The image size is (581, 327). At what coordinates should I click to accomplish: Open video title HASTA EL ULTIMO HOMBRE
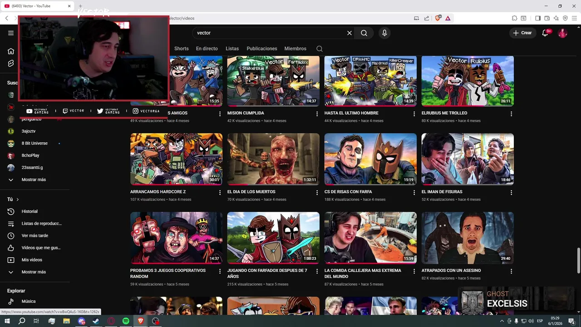coord(351,113)
